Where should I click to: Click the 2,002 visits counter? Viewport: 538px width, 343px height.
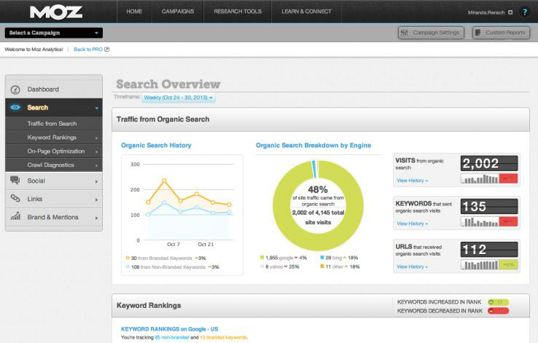489,163
